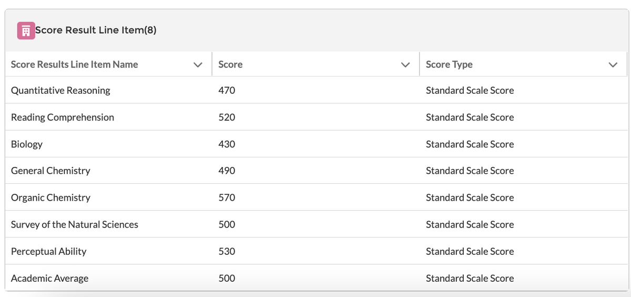Open the Score Result Line Item(8) related list
Image resolution: width=631 pixels, height=297 pixels.
96,30
